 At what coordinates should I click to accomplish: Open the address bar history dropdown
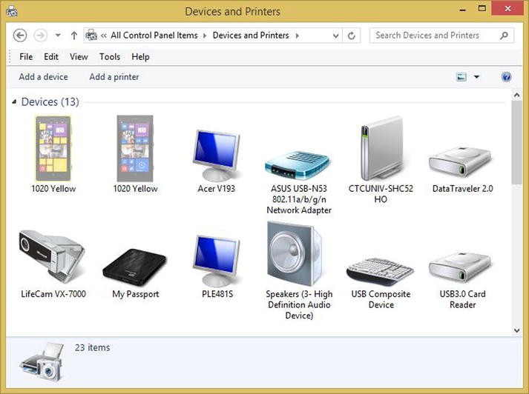[335, 36]
